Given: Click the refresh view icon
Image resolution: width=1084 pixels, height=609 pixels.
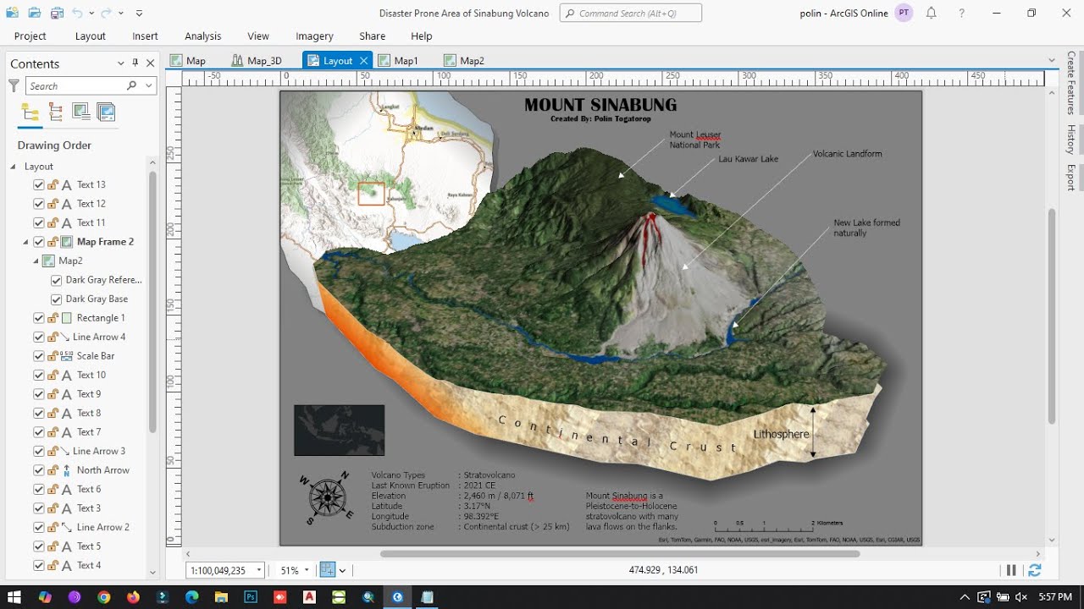Looking at the screenshot, I should tap(1035, 571).
